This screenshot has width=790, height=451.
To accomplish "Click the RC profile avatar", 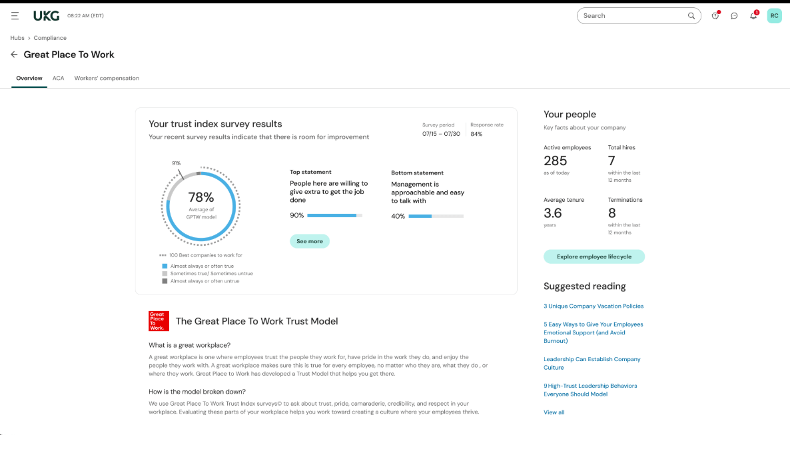I will click(774, 15).
